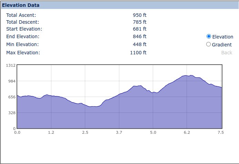Click the Min Elevation value 448 ft
This screenshot has height=164, width=239.
pyautogui.click(x=139, y=44)
